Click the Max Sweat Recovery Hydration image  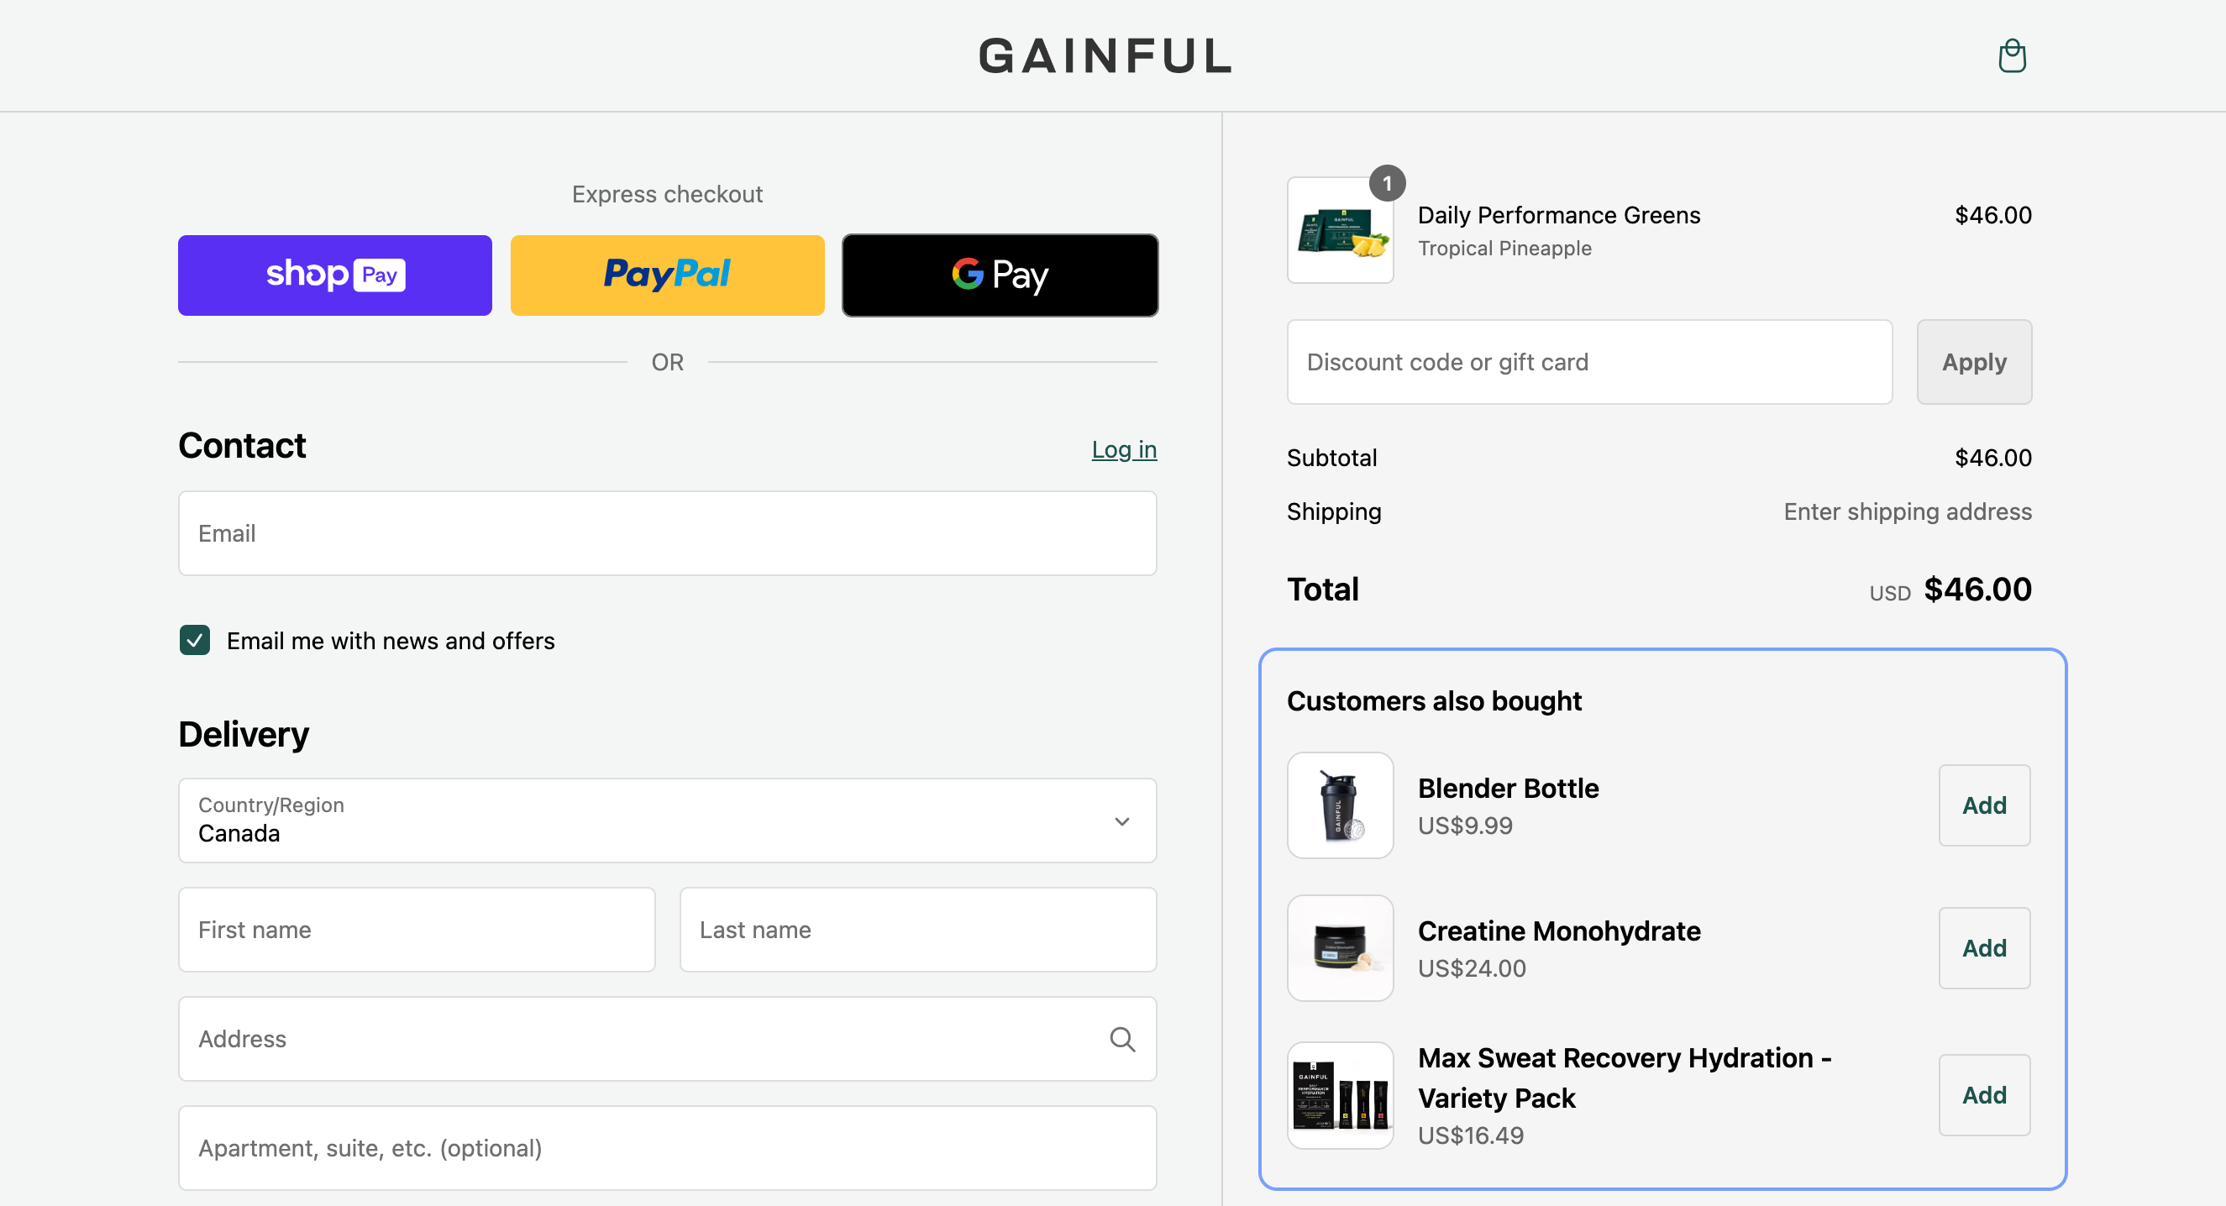[1340, 1094]
